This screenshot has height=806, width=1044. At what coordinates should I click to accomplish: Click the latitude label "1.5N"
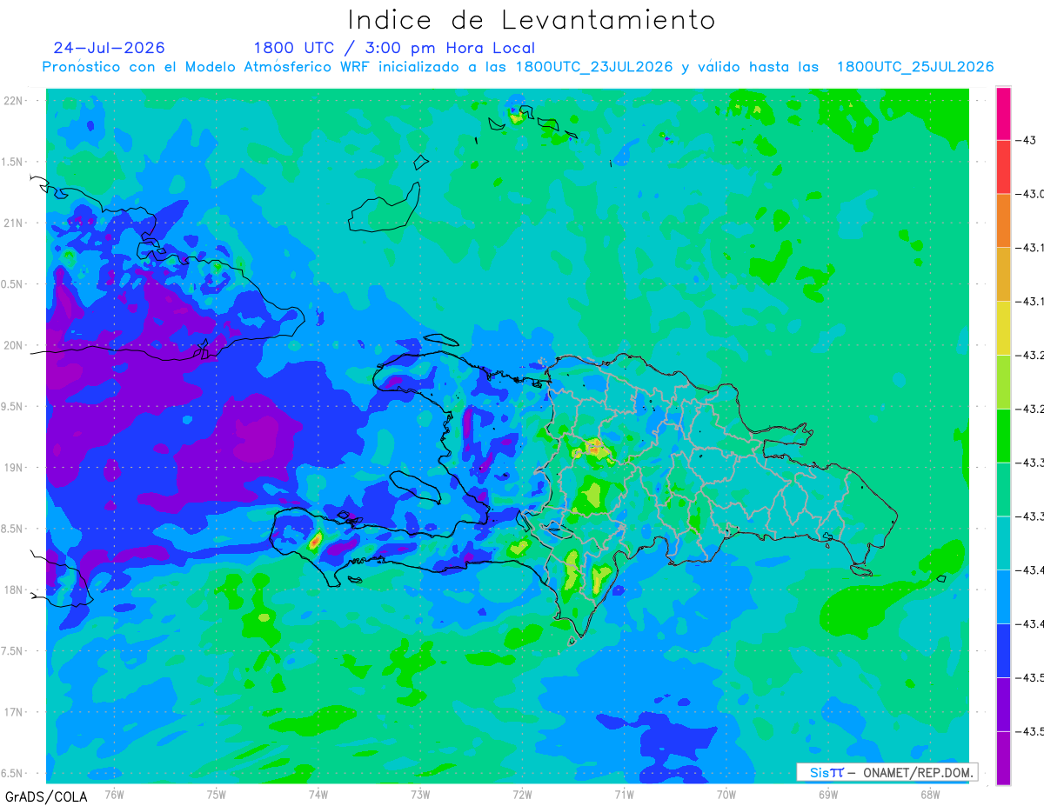pos(14,162)
